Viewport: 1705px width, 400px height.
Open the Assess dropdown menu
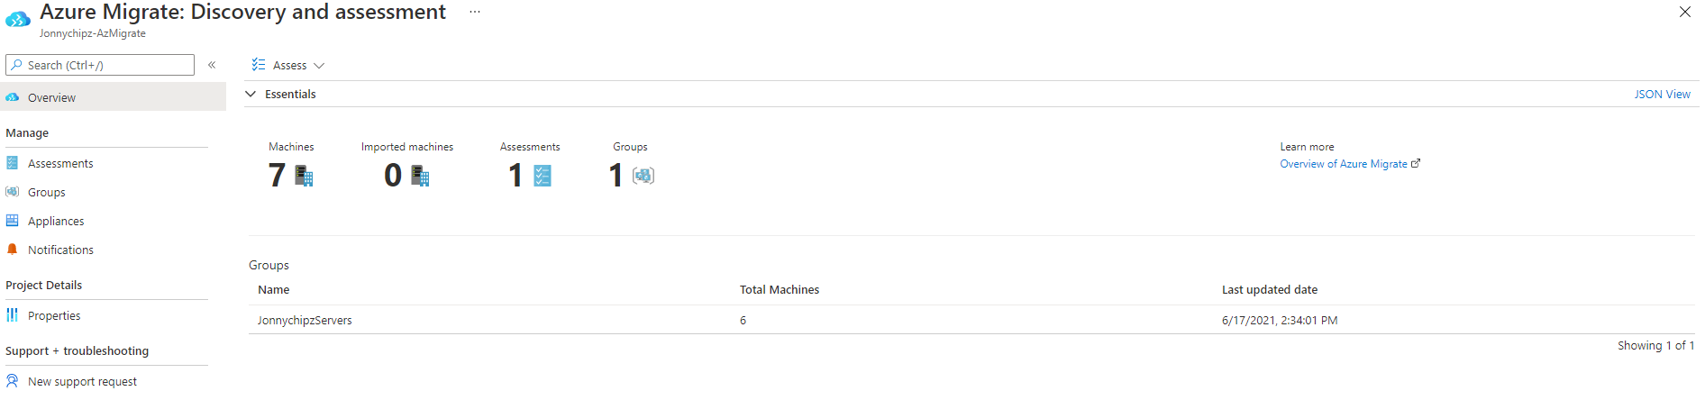point(288,65)
